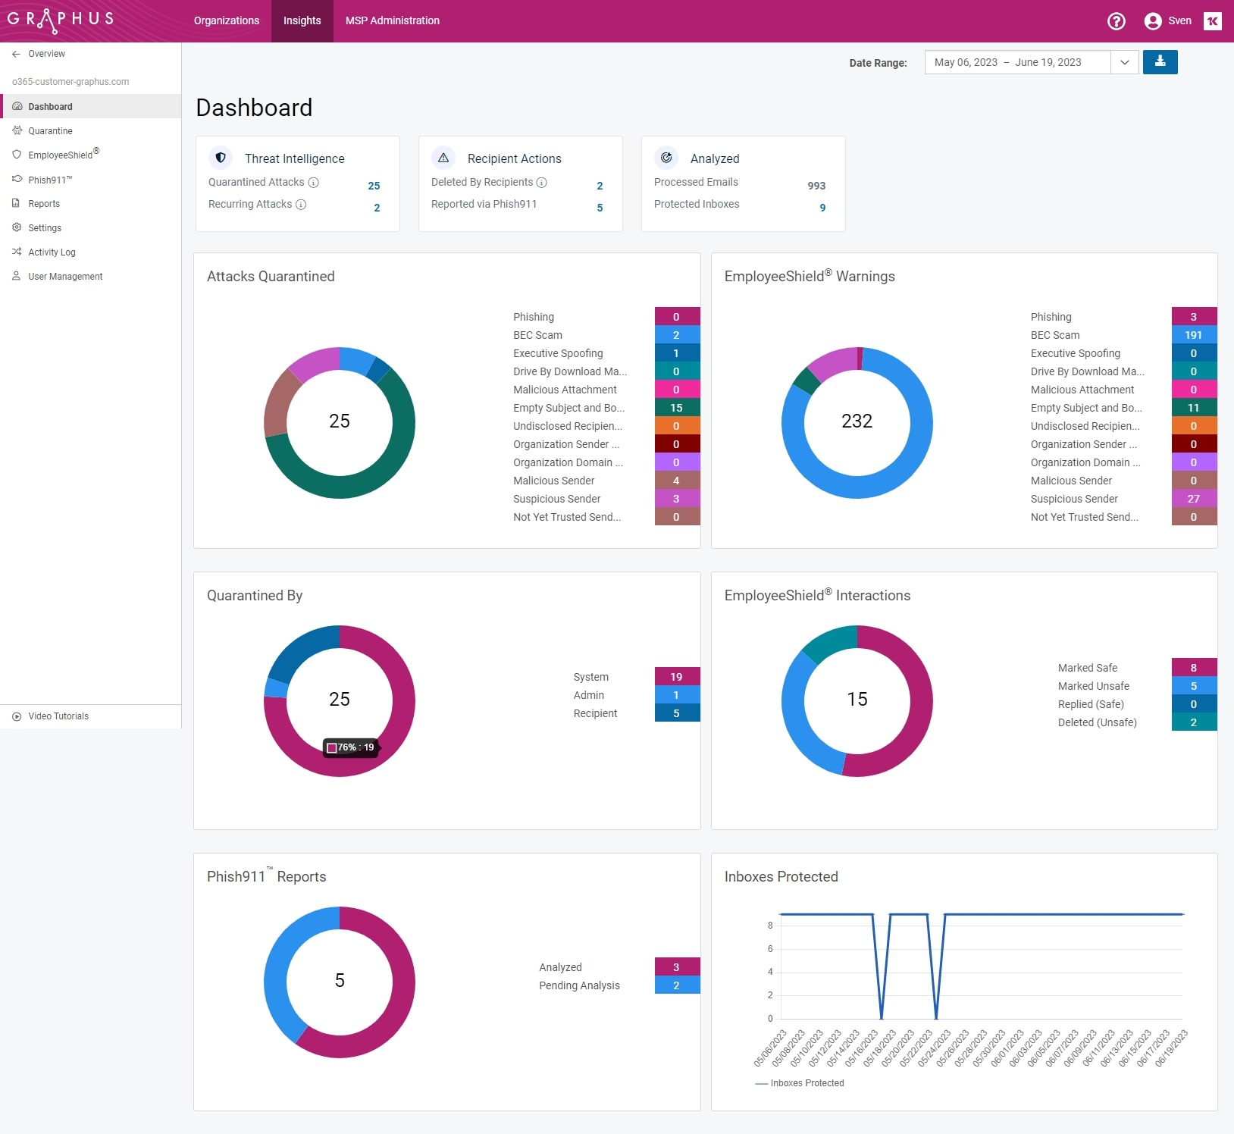Click the date range input field
Image resolution: width=1234 pixels, height=1134 pixels.
(x=1017, y=62)
